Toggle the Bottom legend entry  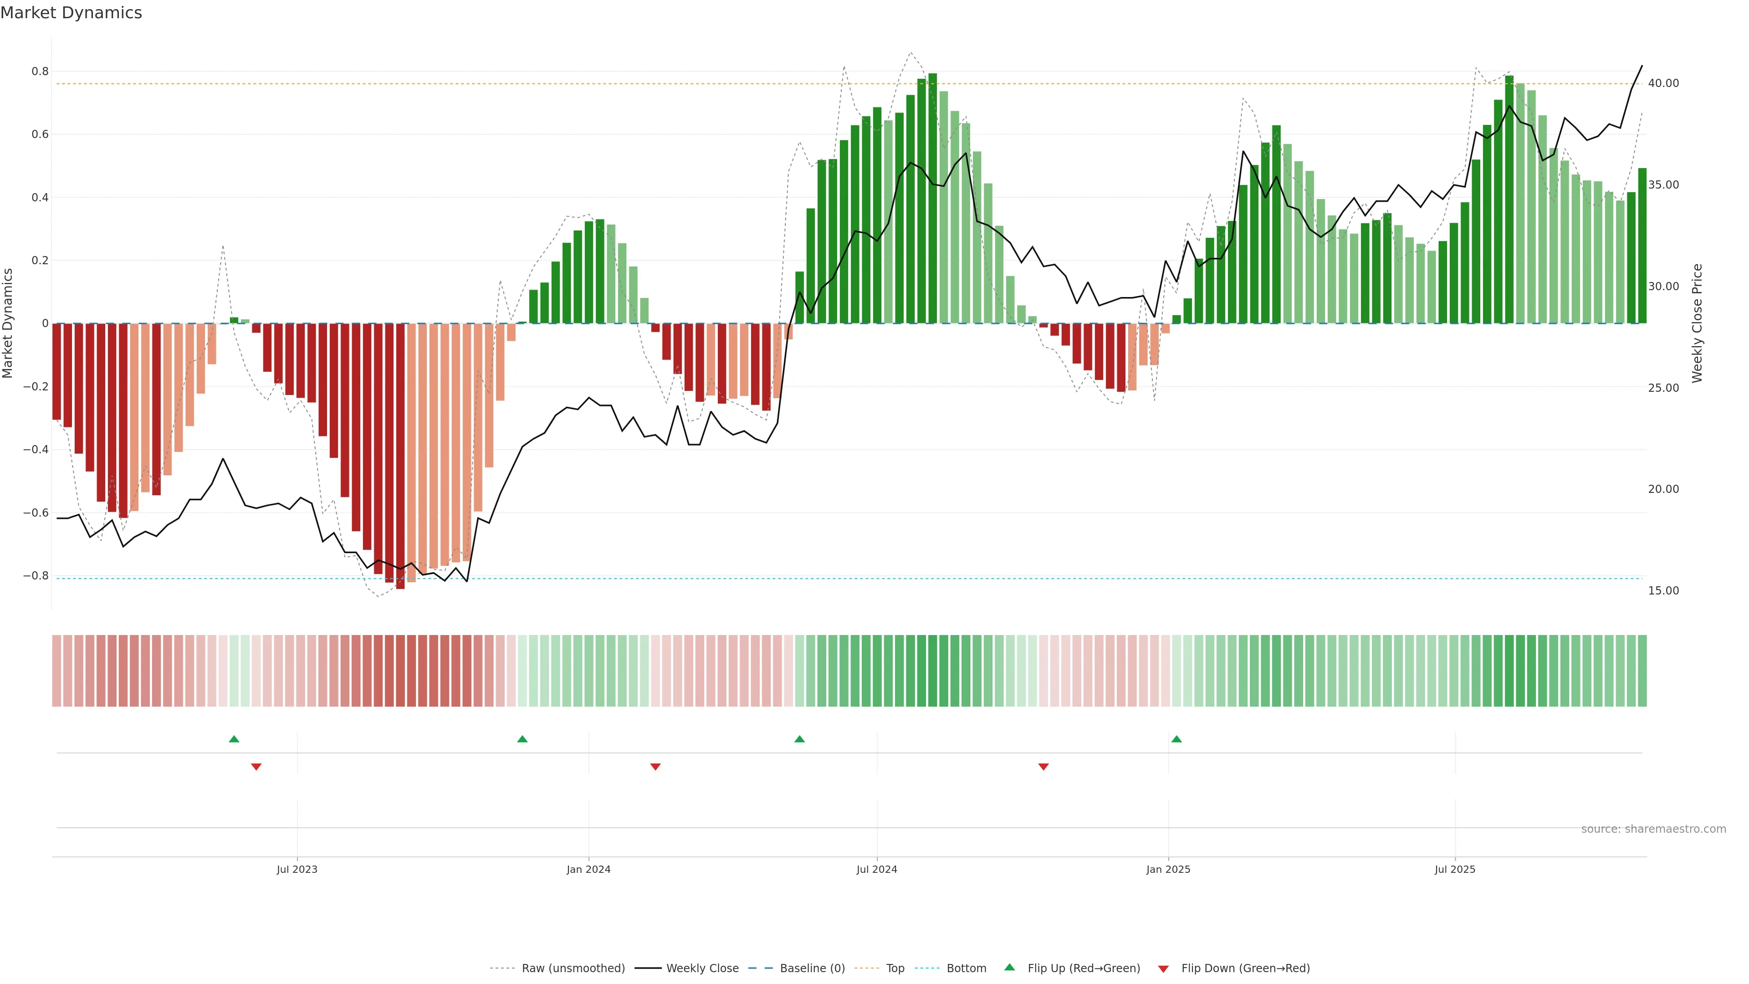coord(966,969)
